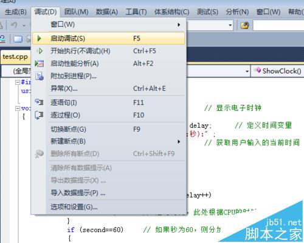Screen dimensions: 304x243
Task: Expand the 窗口(W) submenu in debug menu
Action: [x=109, y=25]
